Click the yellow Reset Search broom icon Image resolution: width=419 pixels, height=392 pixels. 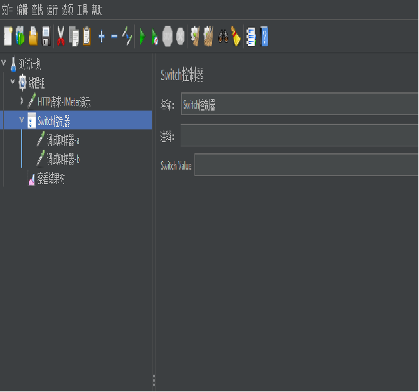click(236, 36)
